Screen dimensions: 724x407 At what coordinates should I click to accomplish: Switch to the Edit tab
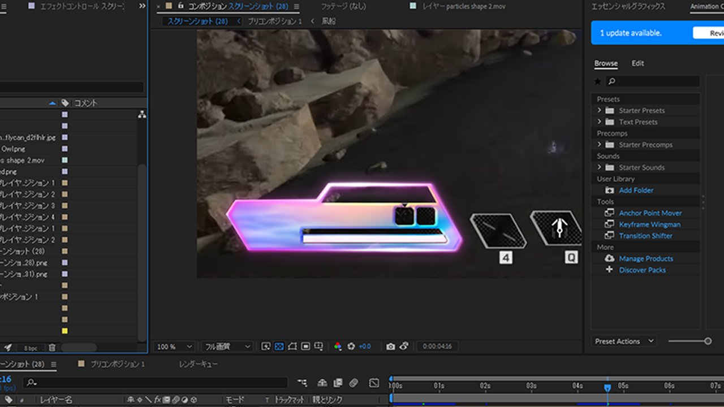(637, 63)
